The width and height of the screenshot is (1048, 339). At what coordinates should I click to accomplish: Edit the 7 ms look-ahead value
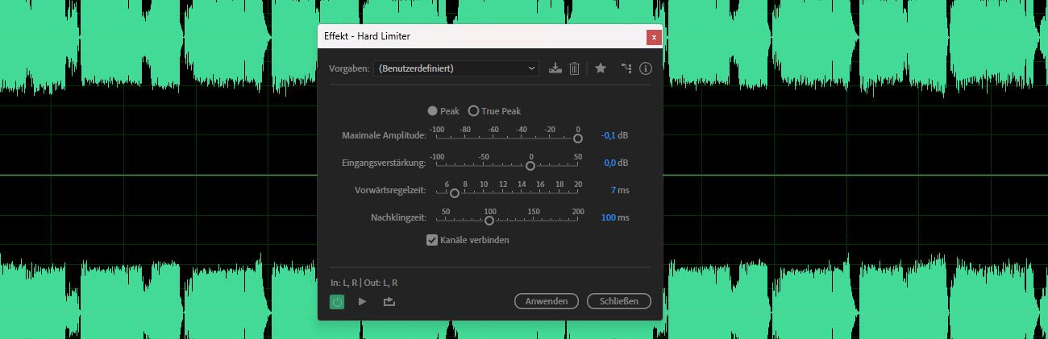(x=613, y=190)
